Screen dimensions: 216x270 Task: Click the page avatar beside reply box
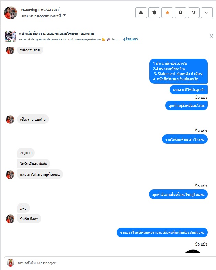click(10, 263)
